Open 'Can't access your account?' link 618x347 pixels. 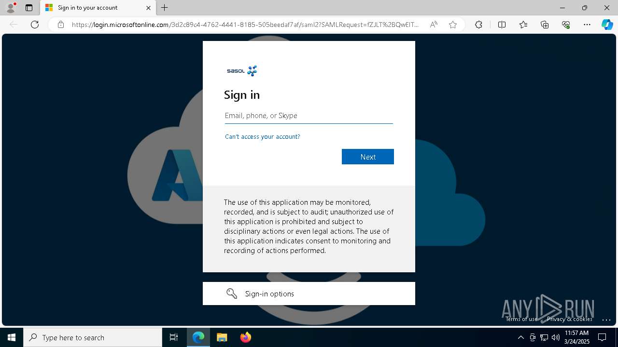[x=263, y=137]
